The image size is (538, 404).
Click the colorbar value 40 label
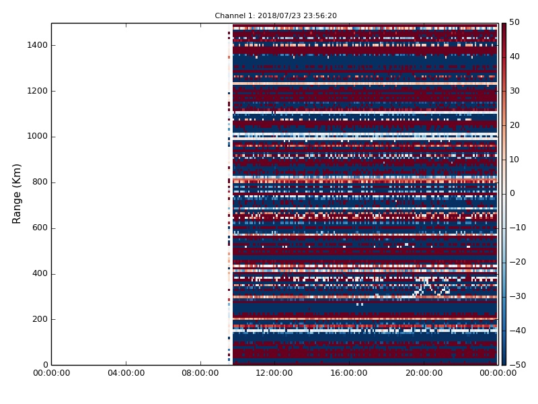[x=514, y=57]
